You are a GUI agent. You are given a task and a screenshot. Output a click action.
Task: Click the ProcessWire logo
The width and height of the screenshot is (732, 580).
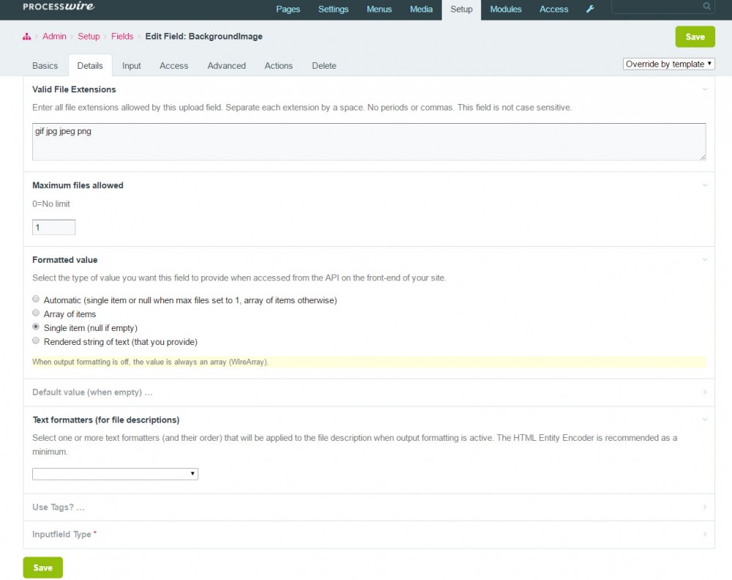pyautogui.click(x=59, y=7)
